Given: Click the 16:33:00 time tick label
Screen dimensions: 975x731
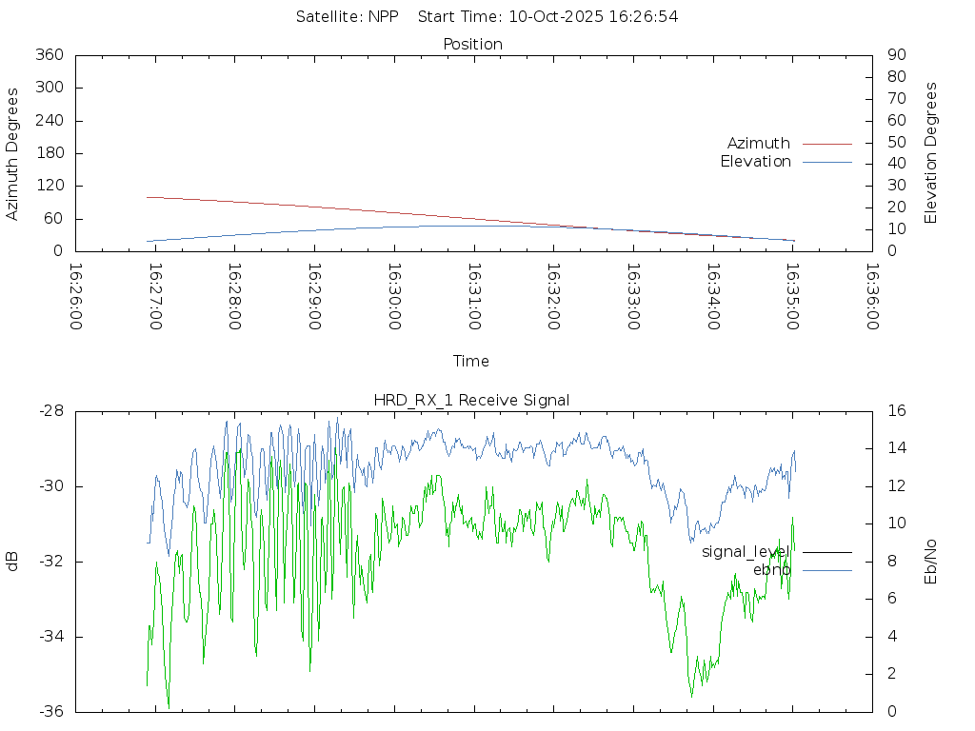Looking at the screenshot, I should (x=633, y=297).
